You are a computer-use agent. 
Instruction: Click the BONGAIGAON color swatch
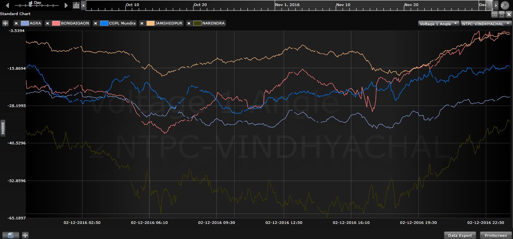click(x=56, y=23)
